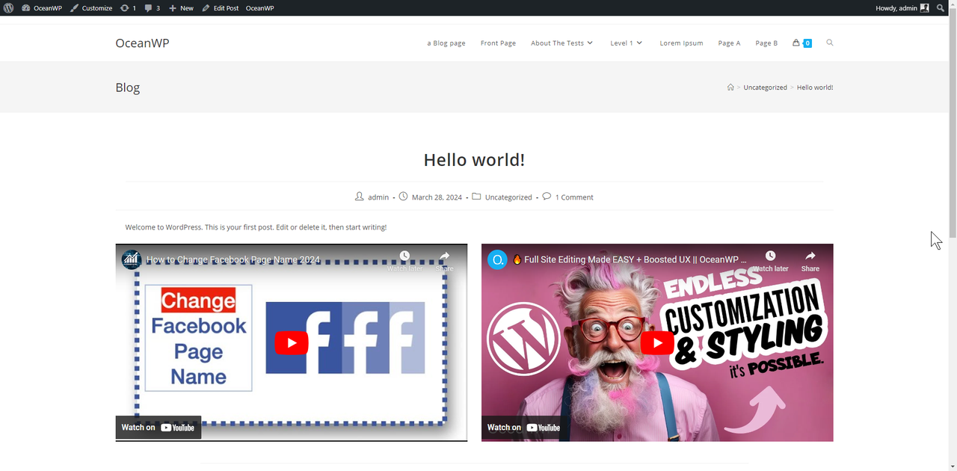
Task: Click Watch later on Facebook video
Action: 404,261
